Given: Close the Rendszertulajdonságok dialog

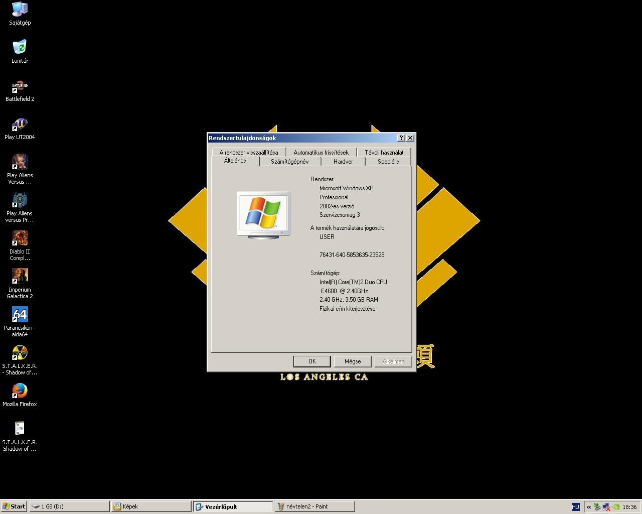Looking at the screenshot, I should point(410,138).
